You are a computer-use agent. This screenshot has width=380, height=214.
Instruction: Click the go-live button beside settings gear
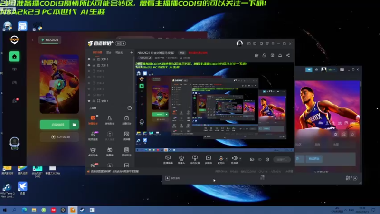coord(282,159)
